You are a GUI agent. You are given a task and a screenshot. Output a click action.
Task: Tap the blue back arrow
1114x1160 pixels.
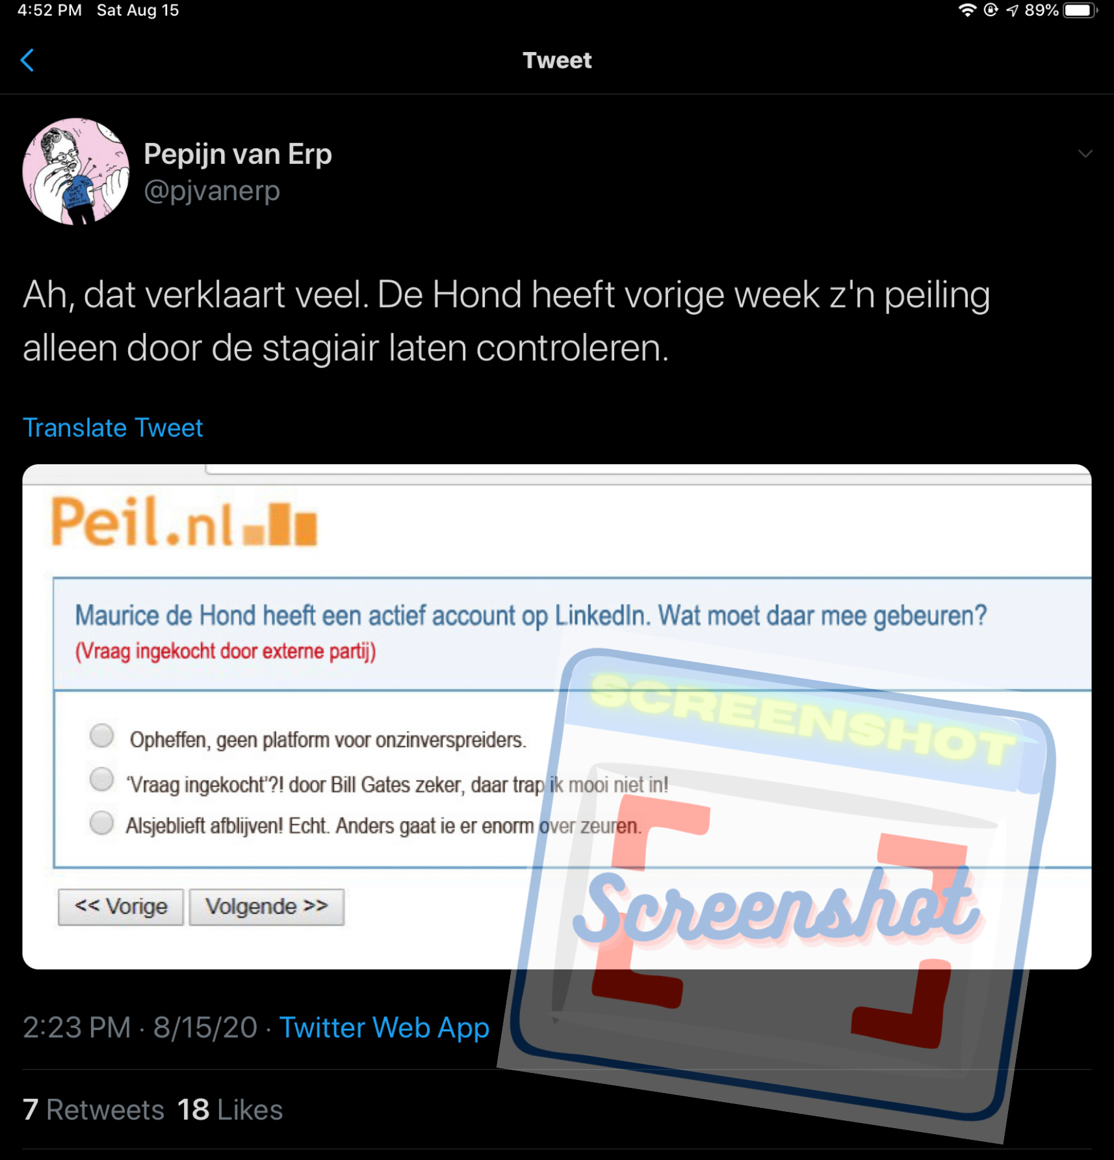click(x=27, y=60)
